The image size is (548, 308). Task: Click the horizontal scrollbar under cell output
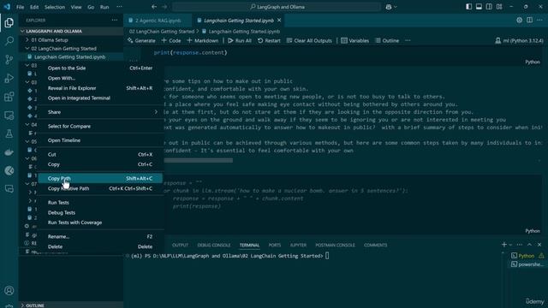pyautogui.click(x=198, y=160)
